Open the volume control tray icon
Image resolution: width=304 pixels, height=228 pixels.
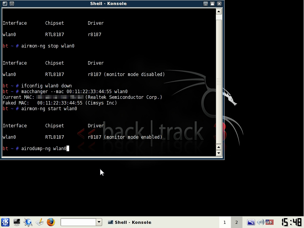pos(260,222)
